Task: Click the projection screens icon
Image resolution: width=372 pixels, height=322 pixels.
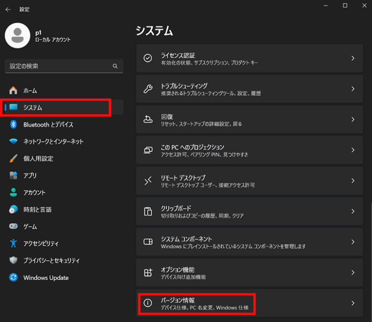Action: click(x=148, y=150)
